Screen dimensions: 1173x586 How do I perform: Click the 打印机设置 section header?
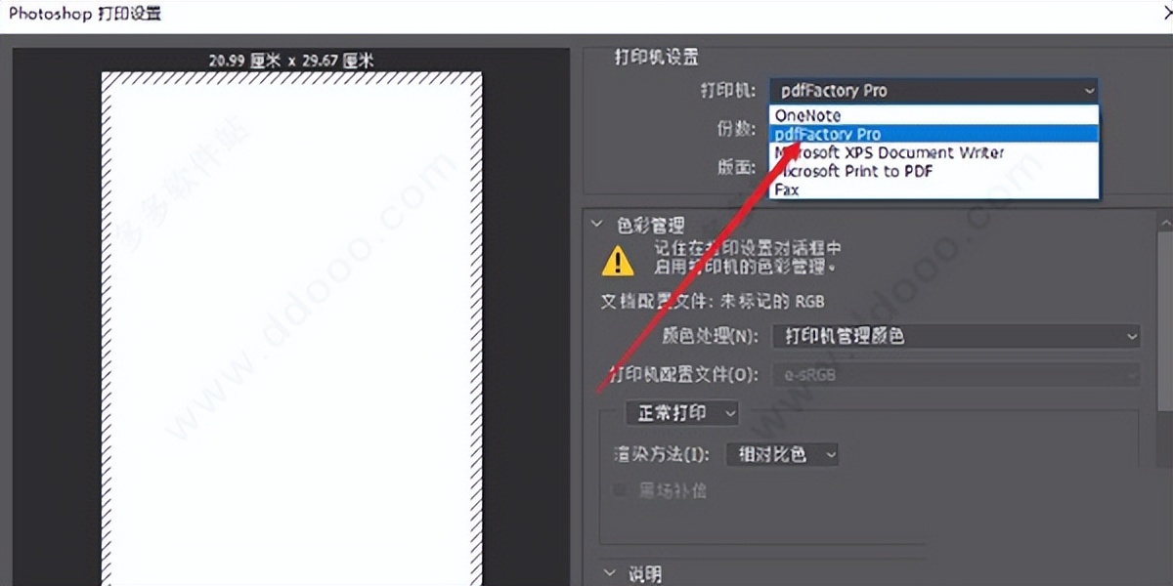(x=657, y=57)
